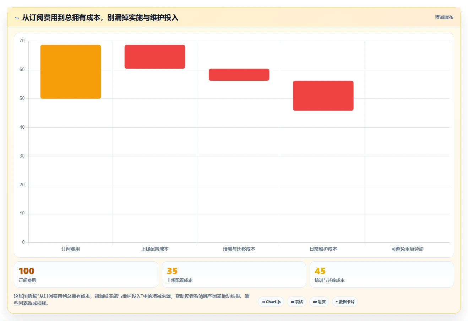This screenshot has width=468, height=321.
Task: Click the 数据卡片 tag chip
Action: 345,302
